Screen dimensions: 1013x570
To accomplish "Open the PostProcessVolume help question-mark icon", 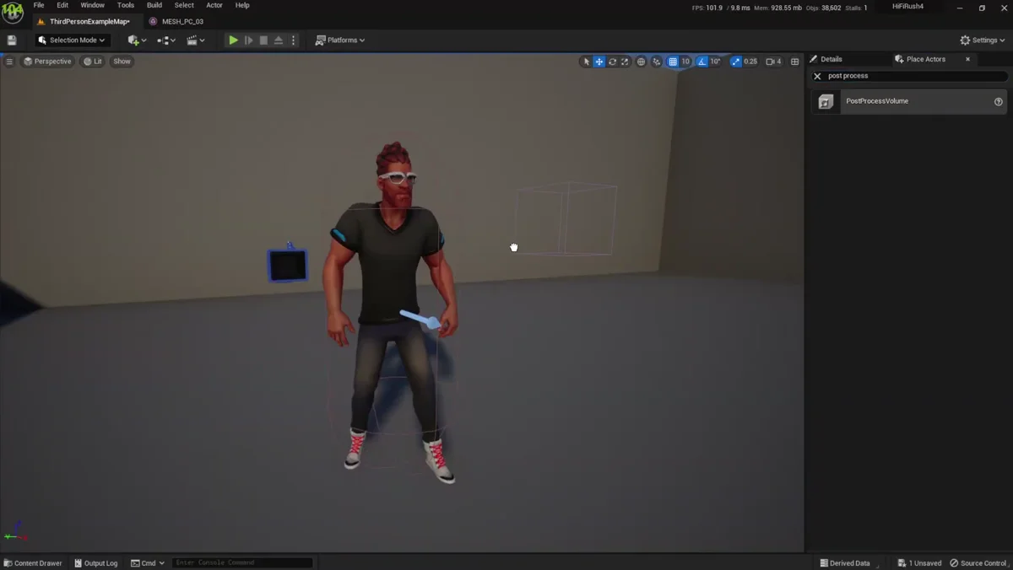I will [x=999, y=101].
